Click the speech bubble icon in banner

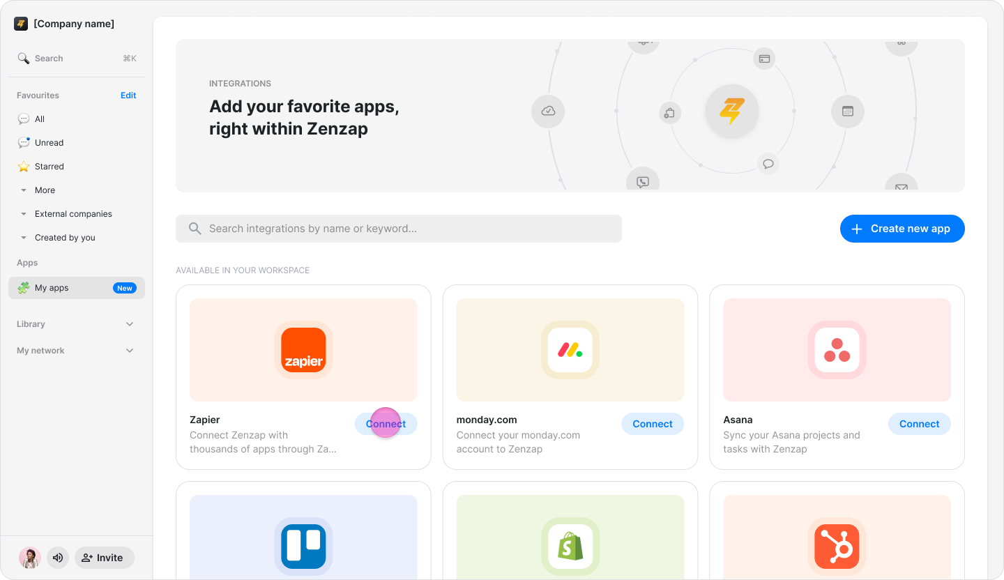tap(768, 164)
